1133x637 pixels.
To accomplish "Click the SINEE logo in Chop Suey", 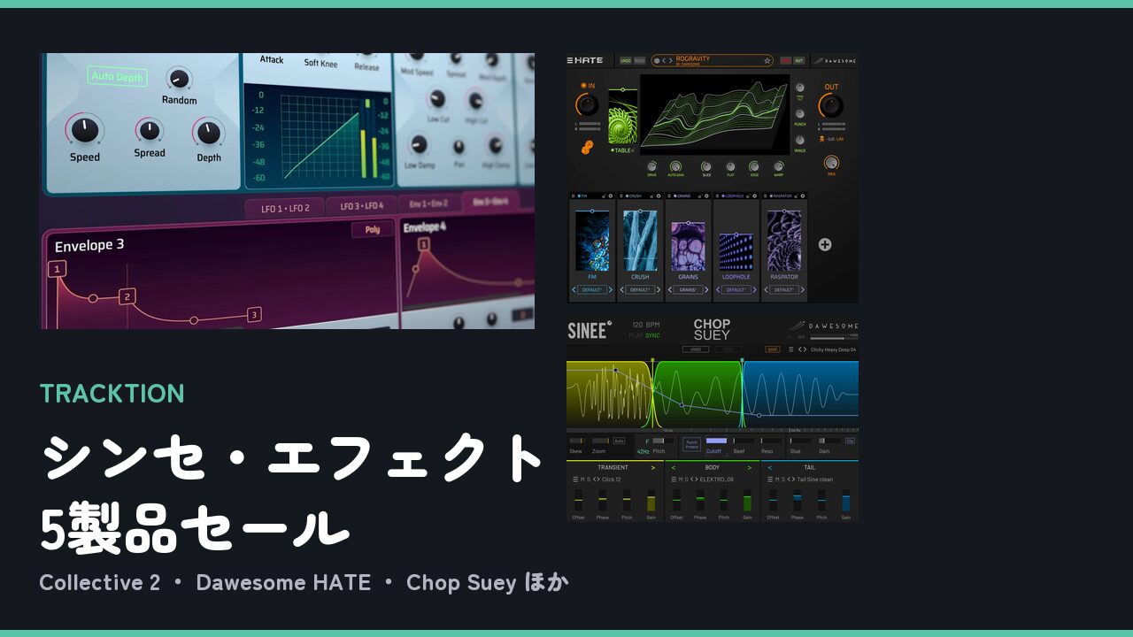I will (590, 330).
